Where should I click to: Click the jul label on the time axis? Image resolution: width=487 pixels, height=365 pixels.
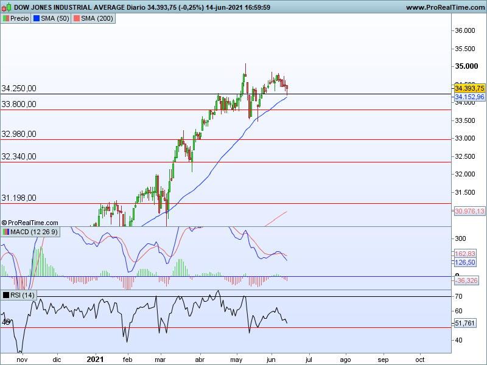[x=309, y=360]
